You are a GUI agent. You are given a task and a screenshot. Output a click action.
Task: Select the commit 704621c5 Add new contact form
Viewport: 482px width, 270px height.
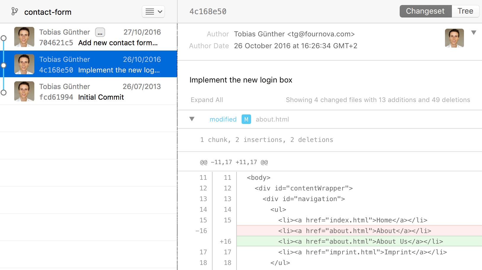click(x=89, y=37)
